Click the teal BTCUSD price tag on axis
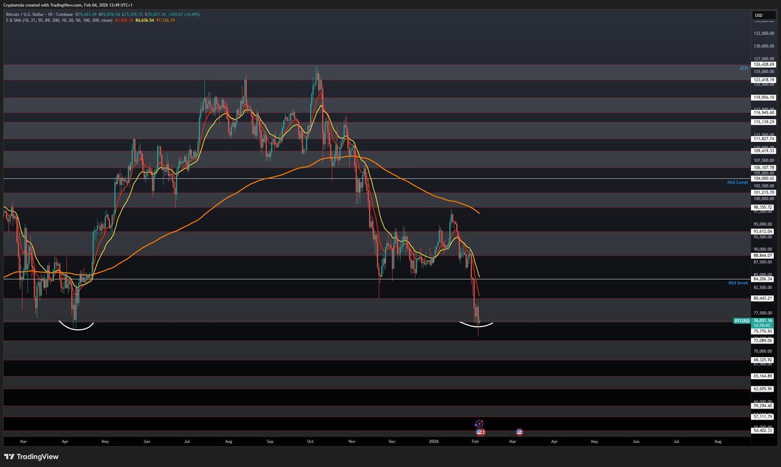 [x=742, y=321]
